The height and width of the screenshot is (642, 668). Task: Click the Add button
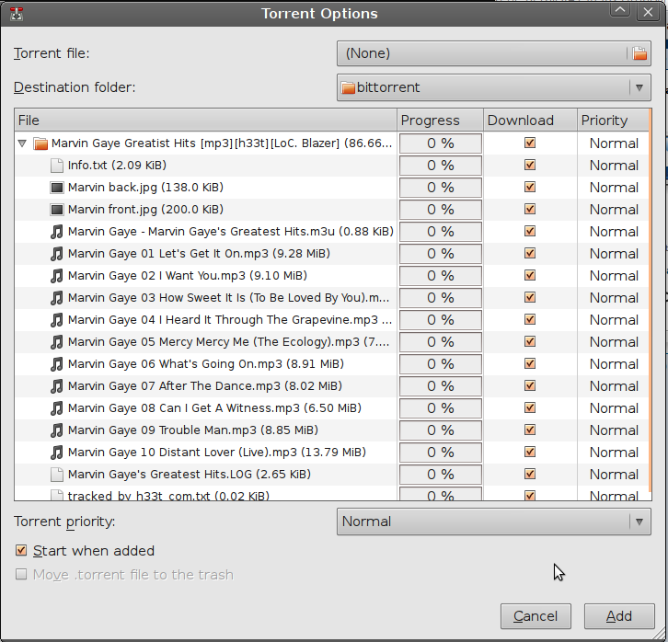[619, 616]
